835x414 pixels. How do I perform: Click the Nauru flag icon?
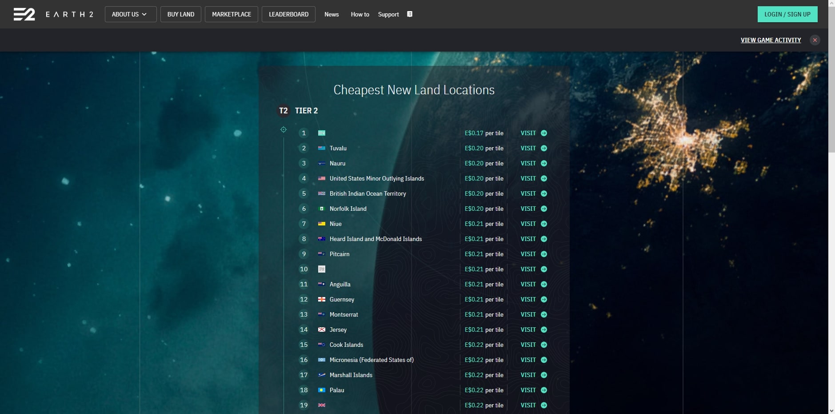322,164
